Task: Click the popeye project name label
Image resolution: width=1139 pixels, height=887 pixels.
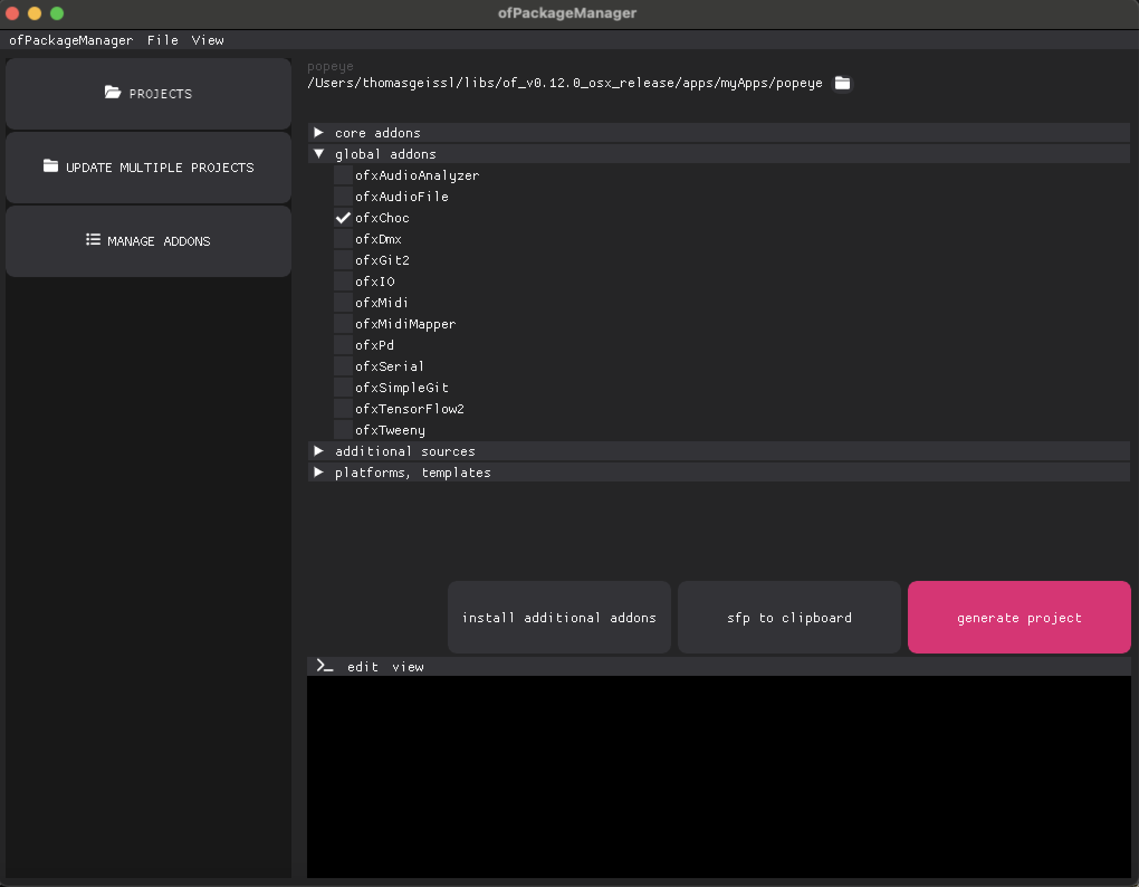Action: (330, 67)
